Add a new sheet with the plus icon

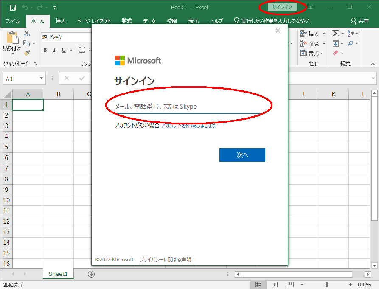click(91, 274)
